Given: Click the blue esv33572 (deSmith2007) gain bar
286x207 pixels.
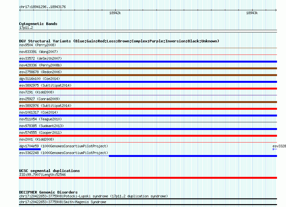Looking at the screenshot, I should [148, 62].
